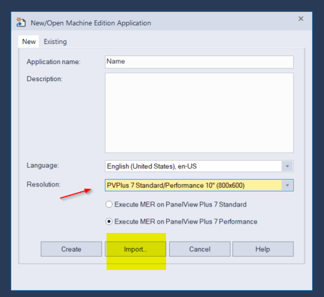Open the Language dropdown arrow

[x=287, y=166]
